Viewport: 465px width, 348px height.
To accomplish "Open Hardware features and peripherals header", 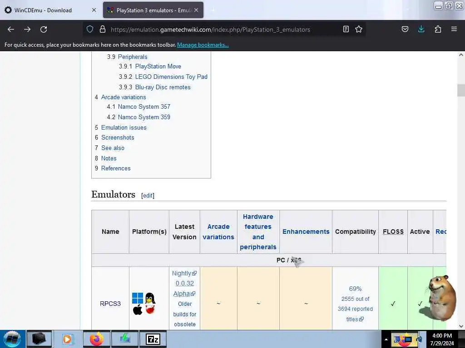I will click(x=258, y=232).
